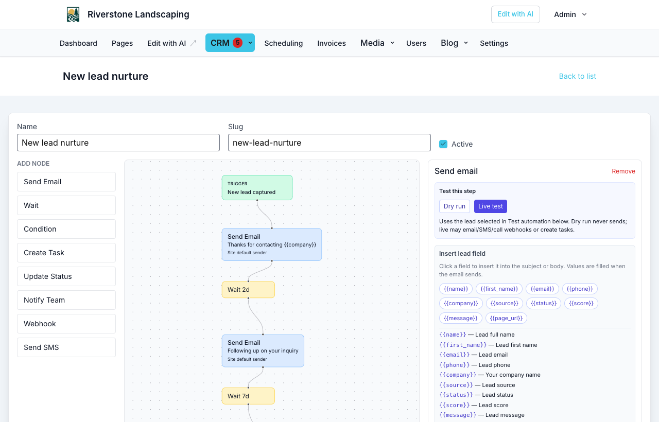Click the 'Lead score' description text
The height and width of the screenshot is (422, 659).
(494, 405)
